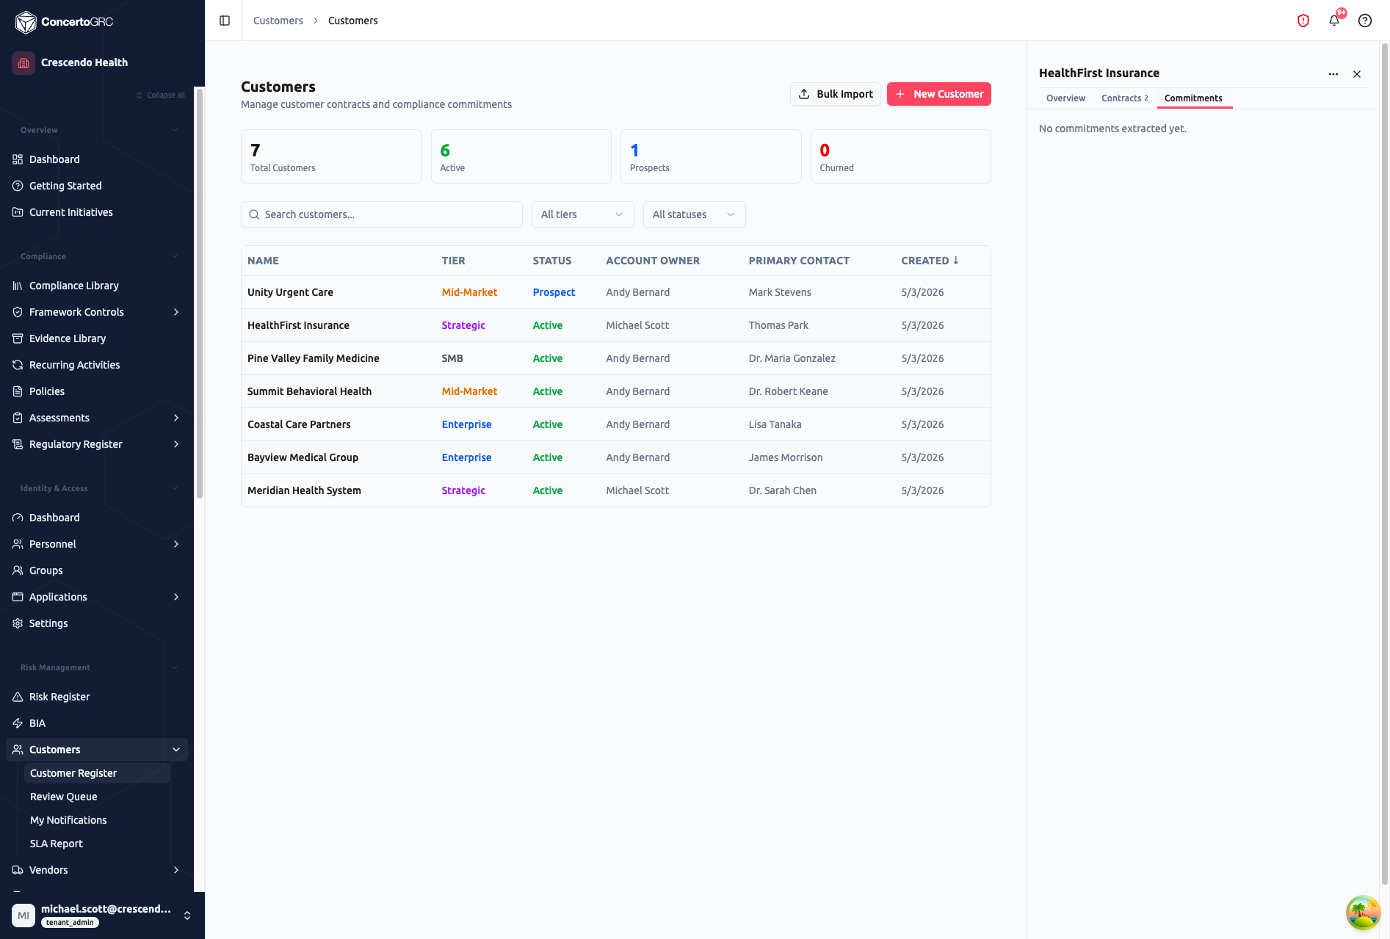
Task: Toggle the sidebar panel icon
Action: click(225, 21)
